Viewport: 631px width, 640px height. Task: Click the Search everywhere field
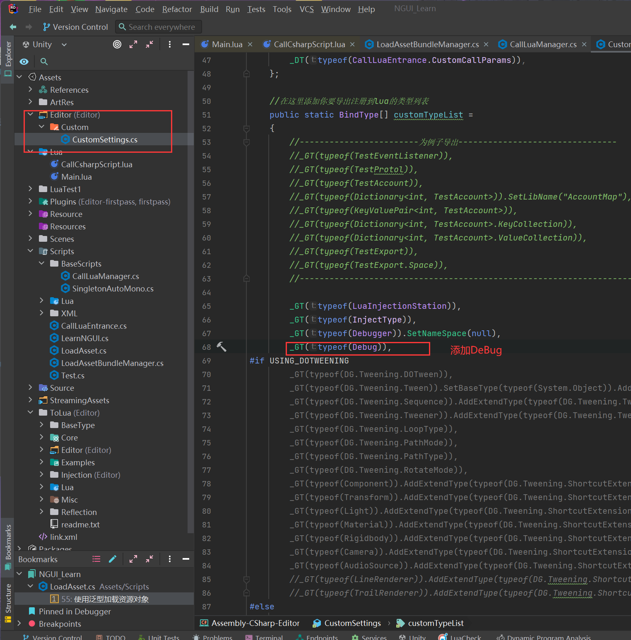click(158, 27)
